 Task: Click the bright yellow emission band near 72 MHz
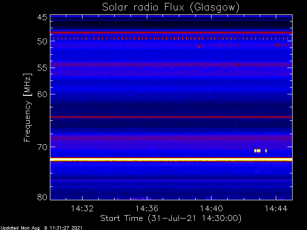point(171,160)
